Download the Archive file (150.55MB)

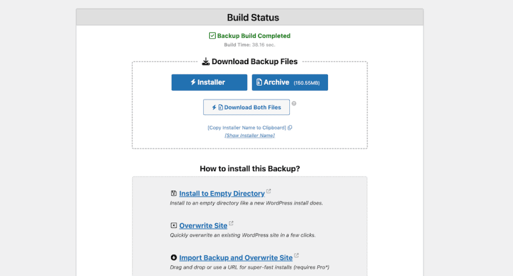(289, 82)
